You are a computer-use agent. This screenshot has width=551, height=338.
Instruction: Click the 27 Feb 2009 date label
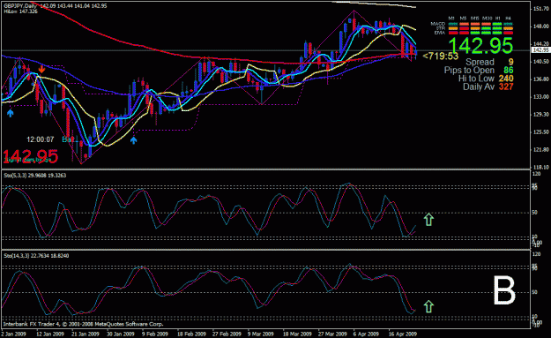click(226, 334)
